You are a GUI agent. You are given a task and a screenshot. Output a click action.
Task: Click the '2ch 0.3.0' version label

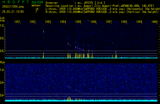tap(37, 2)
